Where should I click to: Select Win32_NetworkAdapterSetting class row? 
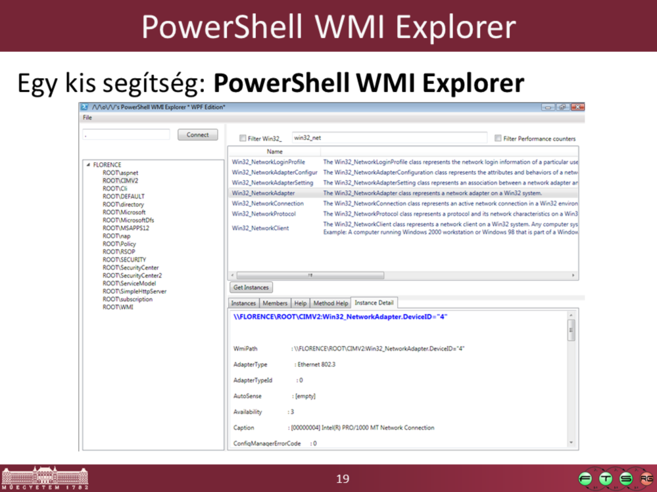[404, 183]
